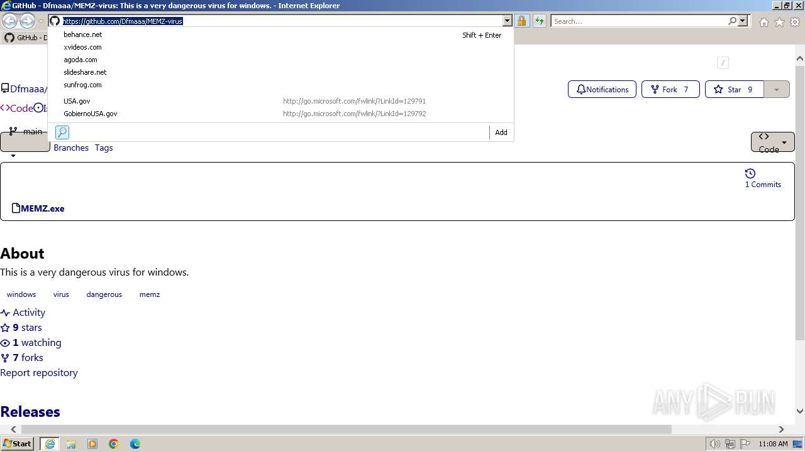Open IE Tools gear menu
Viewport: 805px width, 452px height.
click(795, 22)
